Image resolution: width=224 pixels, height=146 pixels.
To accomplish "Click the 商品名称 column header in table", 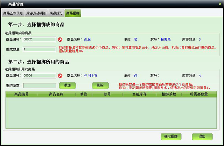I will [56, 95].
